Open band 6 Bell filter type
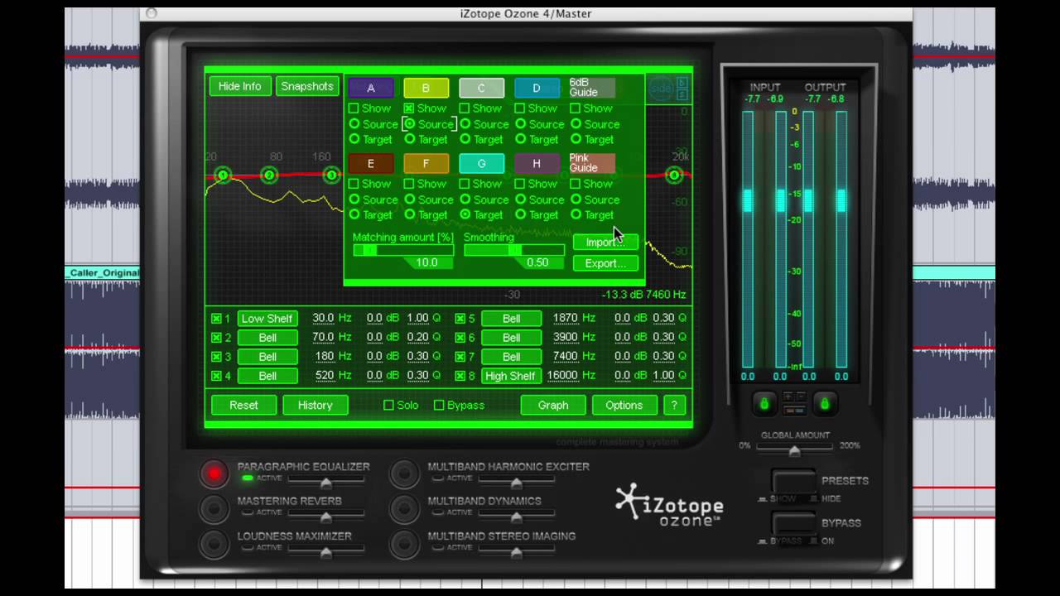 (511, 337)
